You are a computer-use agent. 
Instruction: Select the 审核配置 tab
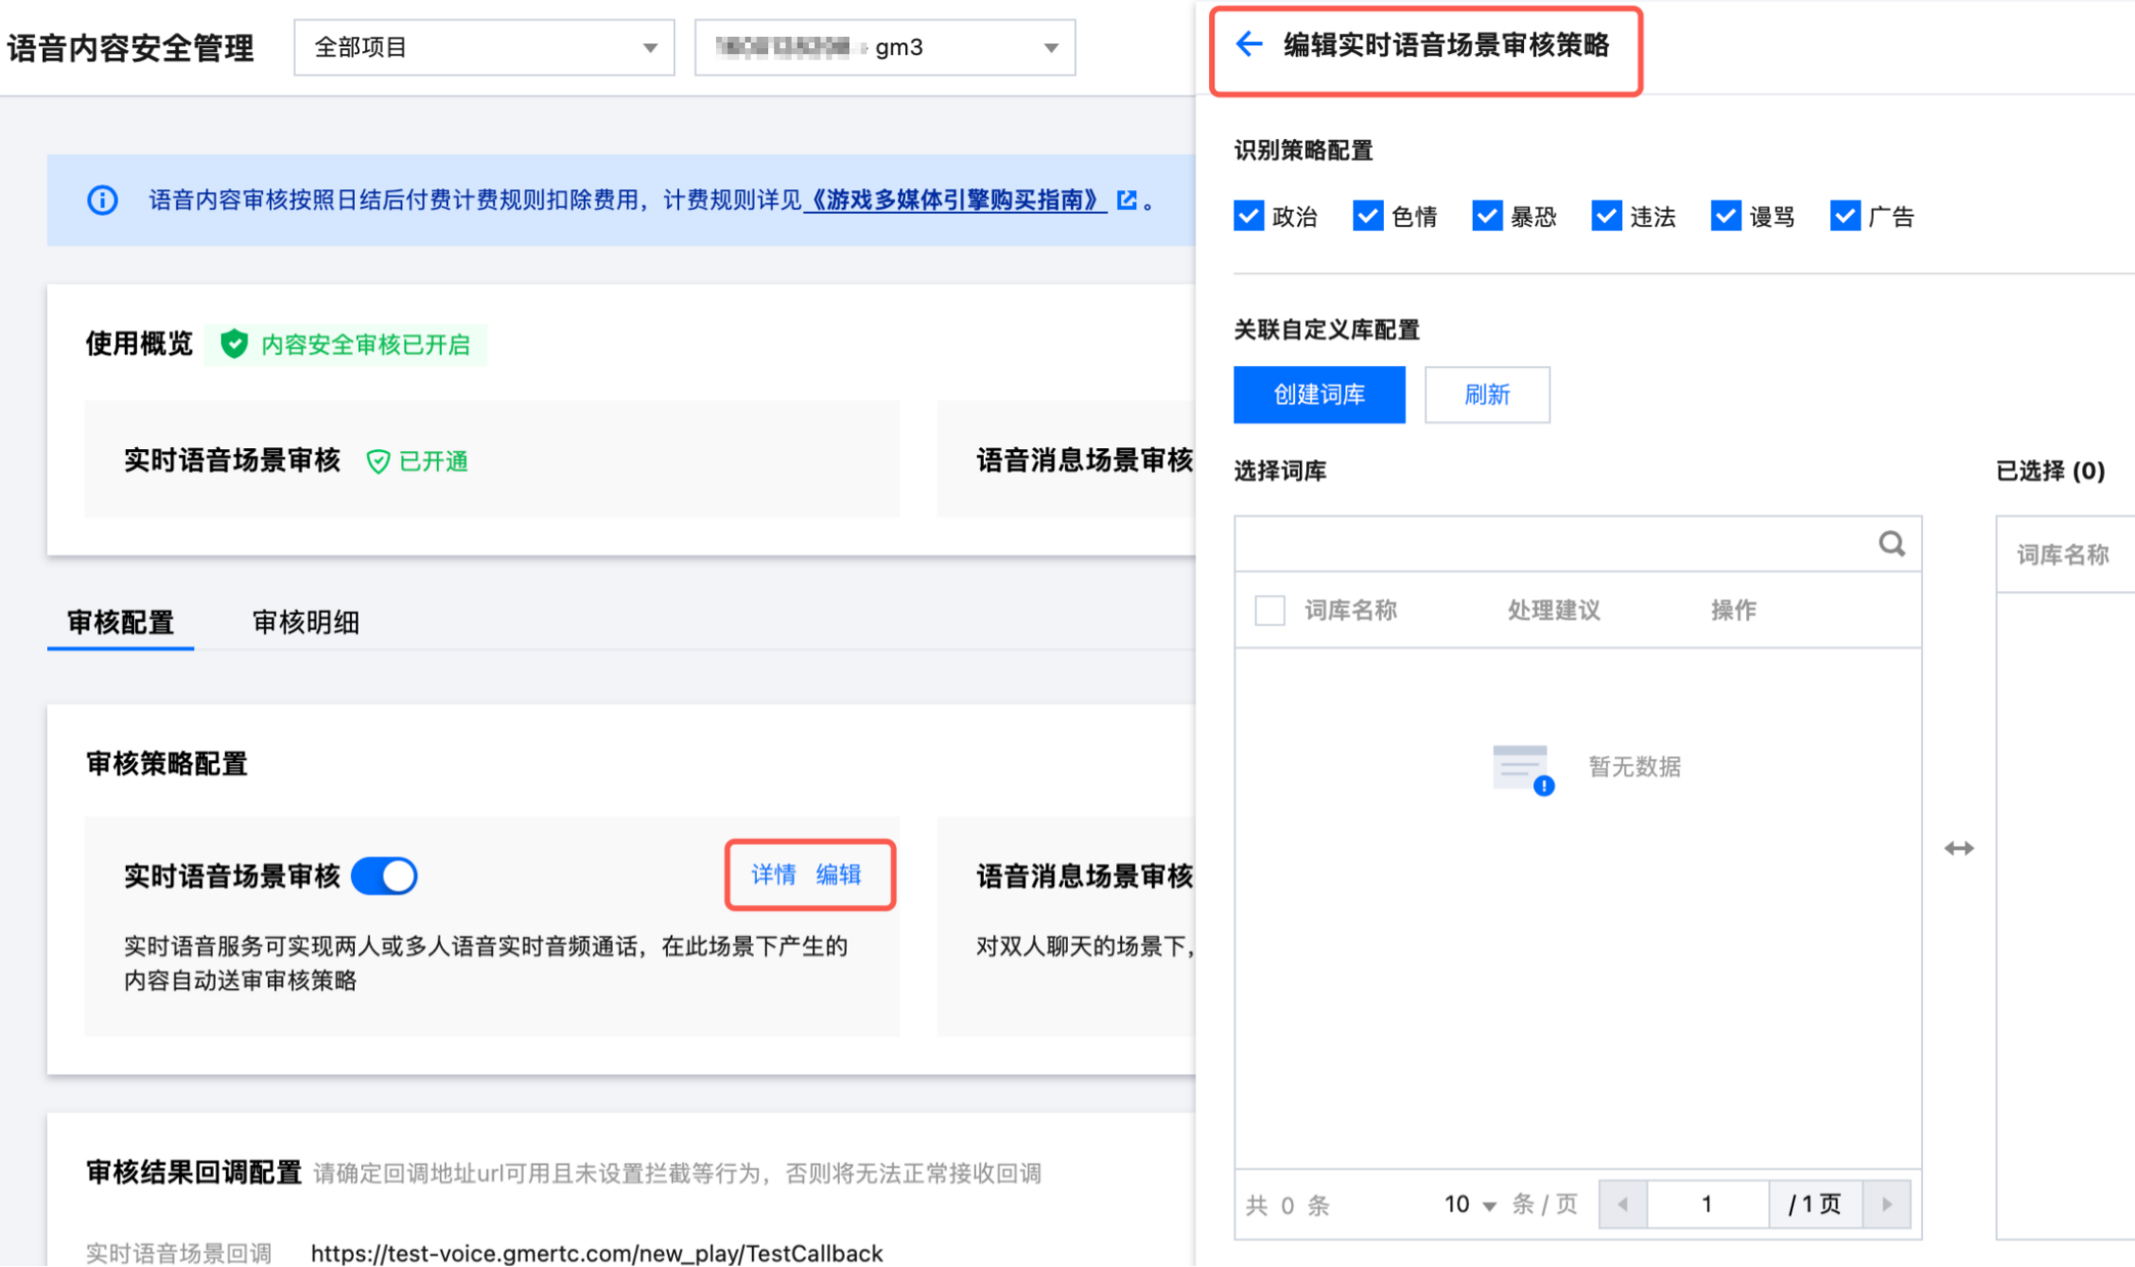click(x=120, y=622)
